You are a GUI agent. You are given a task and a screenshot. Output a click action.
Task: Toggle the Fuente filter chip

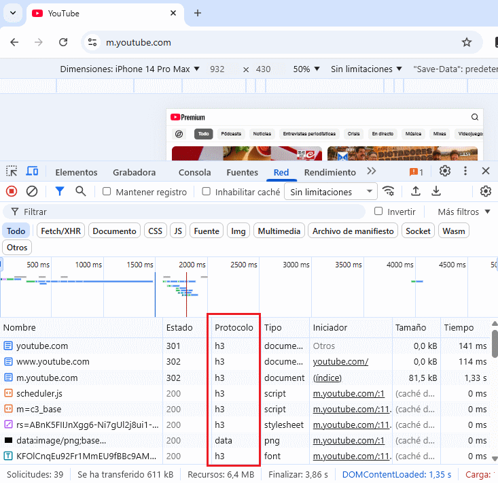(207, 231)
